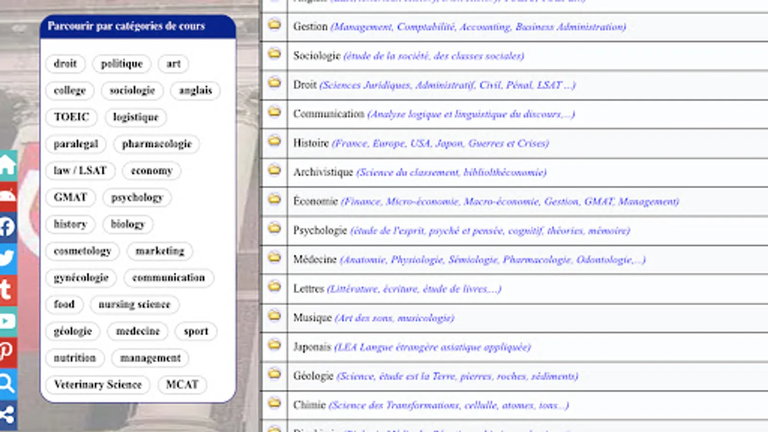This screenshot has height=432, width=768.
Task: Click folder icon beside Japonais
Action: pyautogui.click(x=275, y=345)
